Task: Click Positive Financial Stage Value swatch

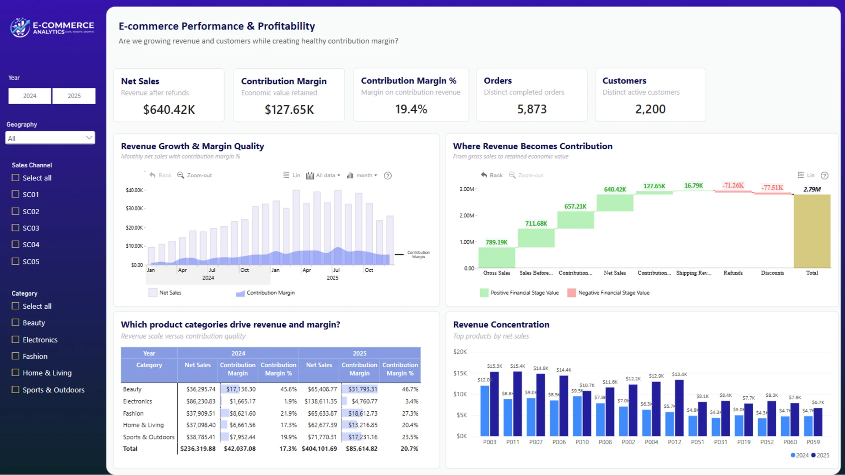Action: 484,293
